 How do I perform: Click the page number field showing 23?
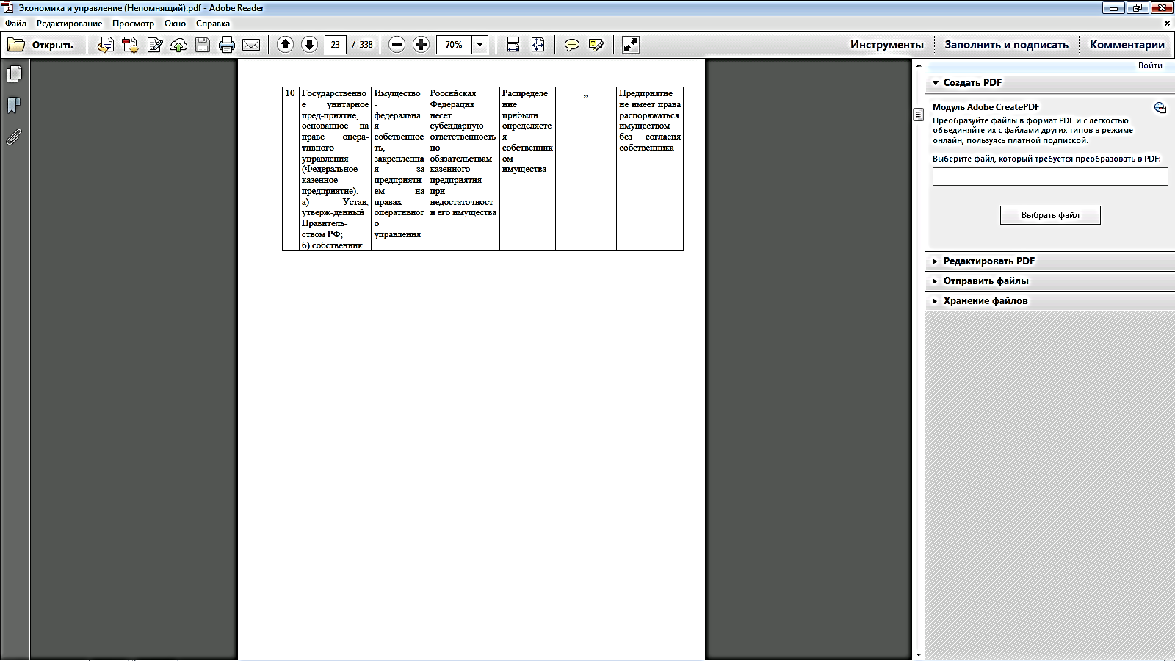point(336,45)
